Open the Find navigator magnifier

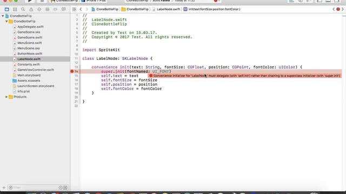23,9
